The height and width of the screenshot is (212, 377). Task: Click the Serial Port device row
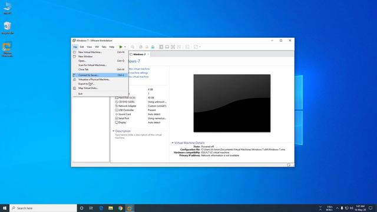pyautogui.click(x=141, y=118)
